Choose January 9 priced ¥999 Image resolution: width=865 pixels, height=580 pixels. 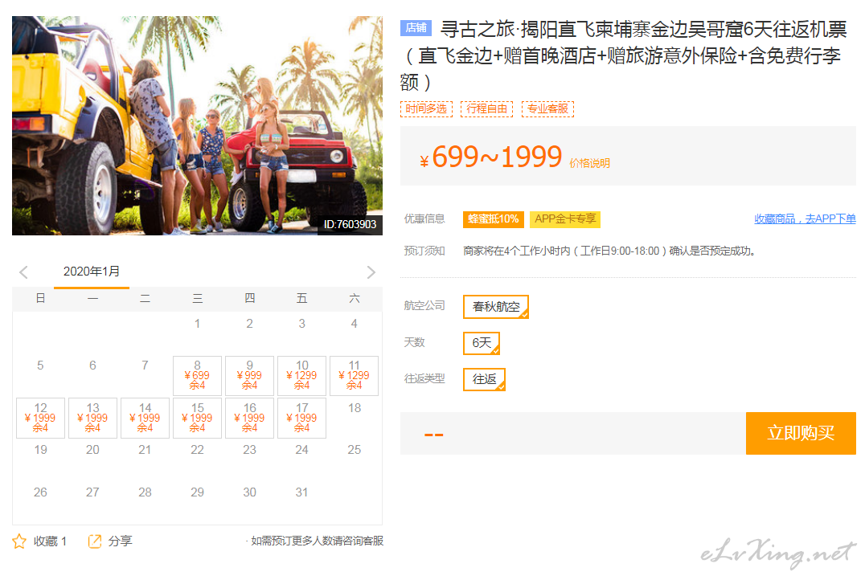pos(249,375)
